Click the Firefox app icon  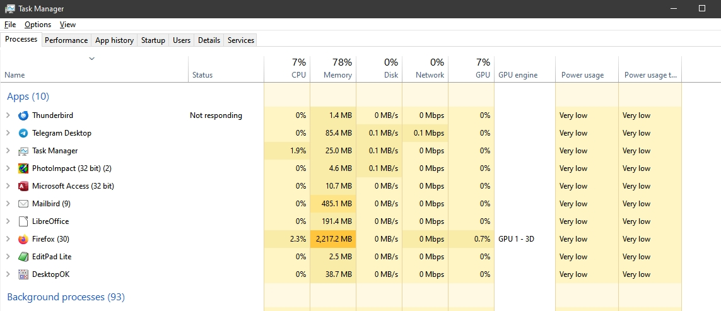(x=23, y=239)
